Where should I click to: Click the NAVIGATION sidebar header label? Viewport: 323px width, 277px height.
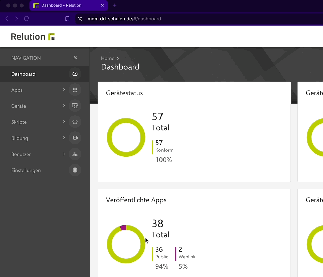coord(26,58)
